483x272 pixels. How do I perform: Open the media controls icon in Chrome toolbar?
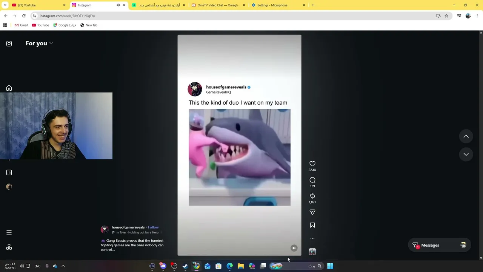click(459, 16)
